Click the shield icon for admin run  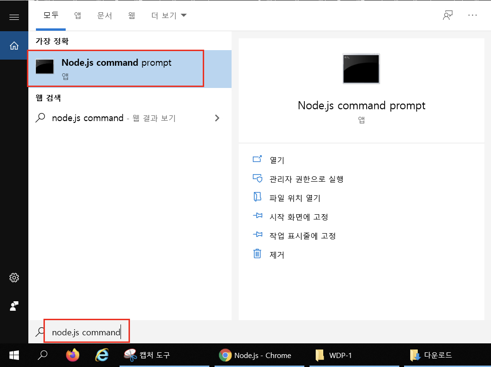(258, 178)
